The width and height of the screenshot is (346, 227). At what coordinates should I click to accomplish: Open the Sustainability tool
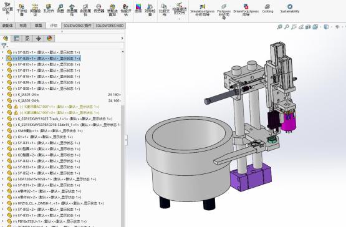click(290, 8)
